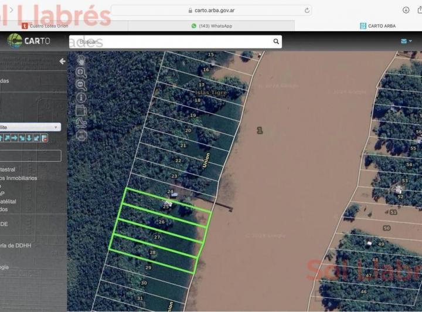Select highlighted parcel 28
Viewport: 422px width, 312px height.
(x=152, y=253)
